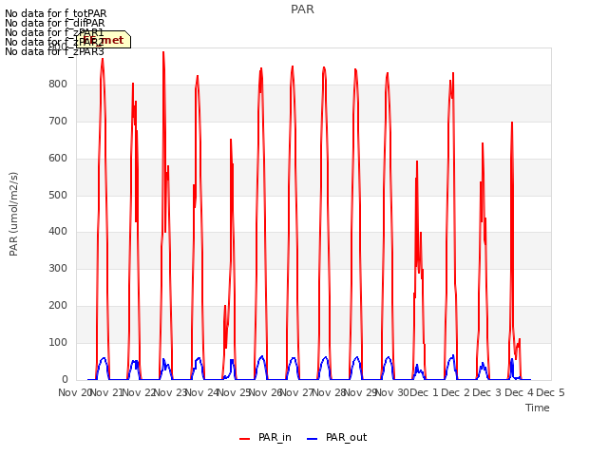The image size is (608, 456).
Task: Click the red PAR_in legend color swatch
Action: pos(245,439)
